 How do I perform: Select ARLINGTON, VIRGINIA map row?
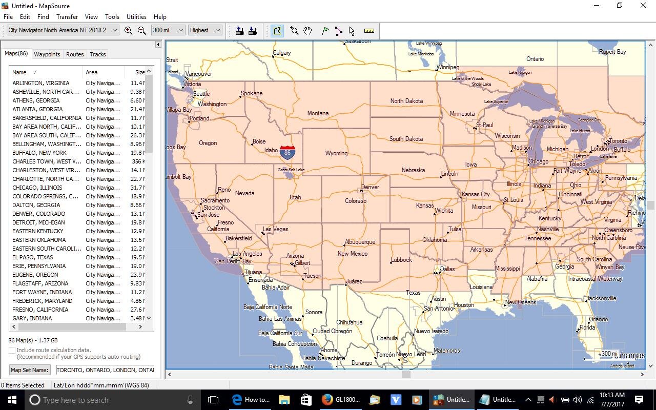[x=77, y=83]
